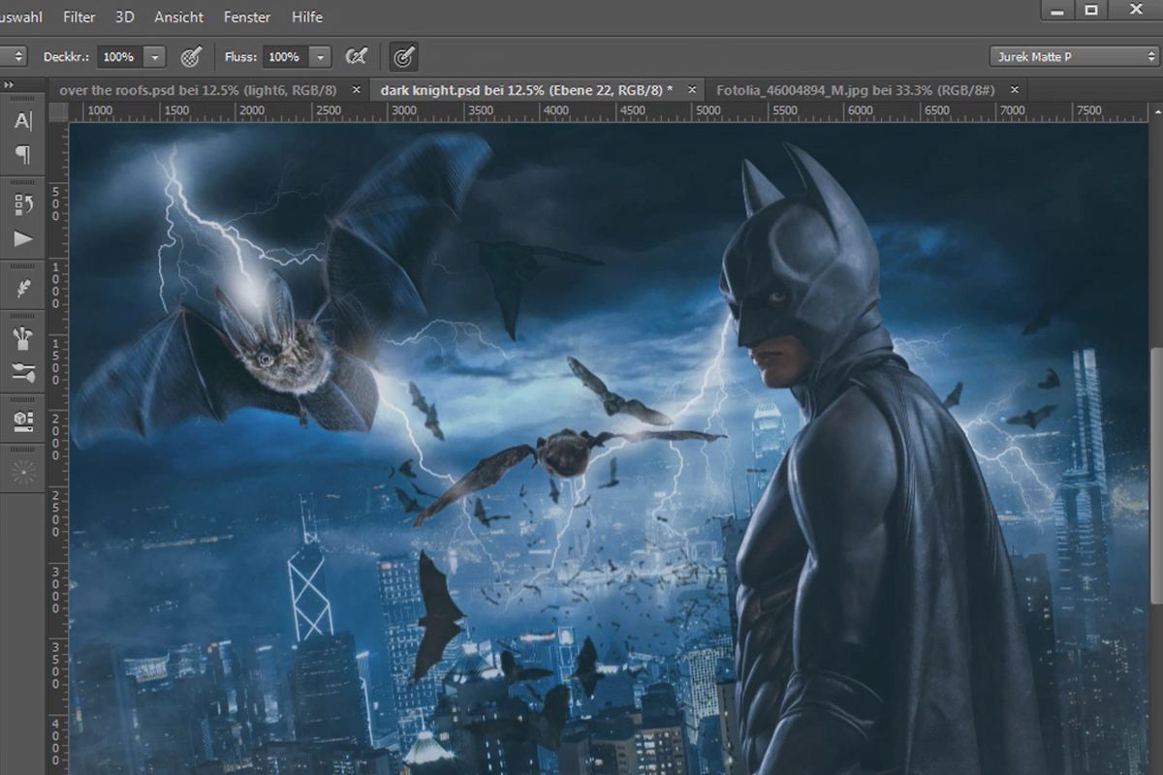
Task: Open the Character panel icon
Action: (23, 122)
